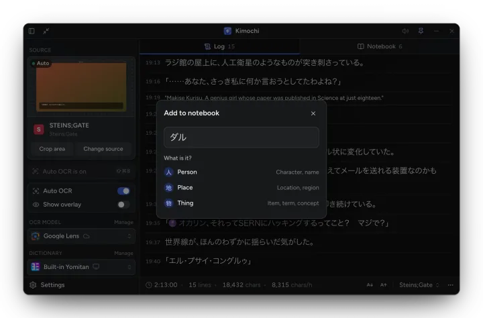Close the Add to notebook dialog

[x=313, y=113]
